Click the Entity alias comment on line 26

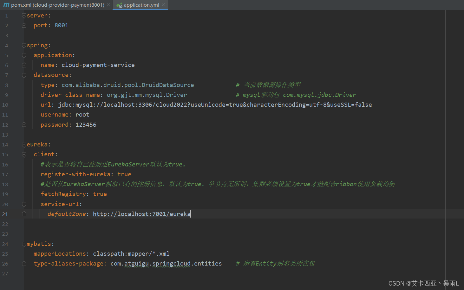[x=275, y=263]
